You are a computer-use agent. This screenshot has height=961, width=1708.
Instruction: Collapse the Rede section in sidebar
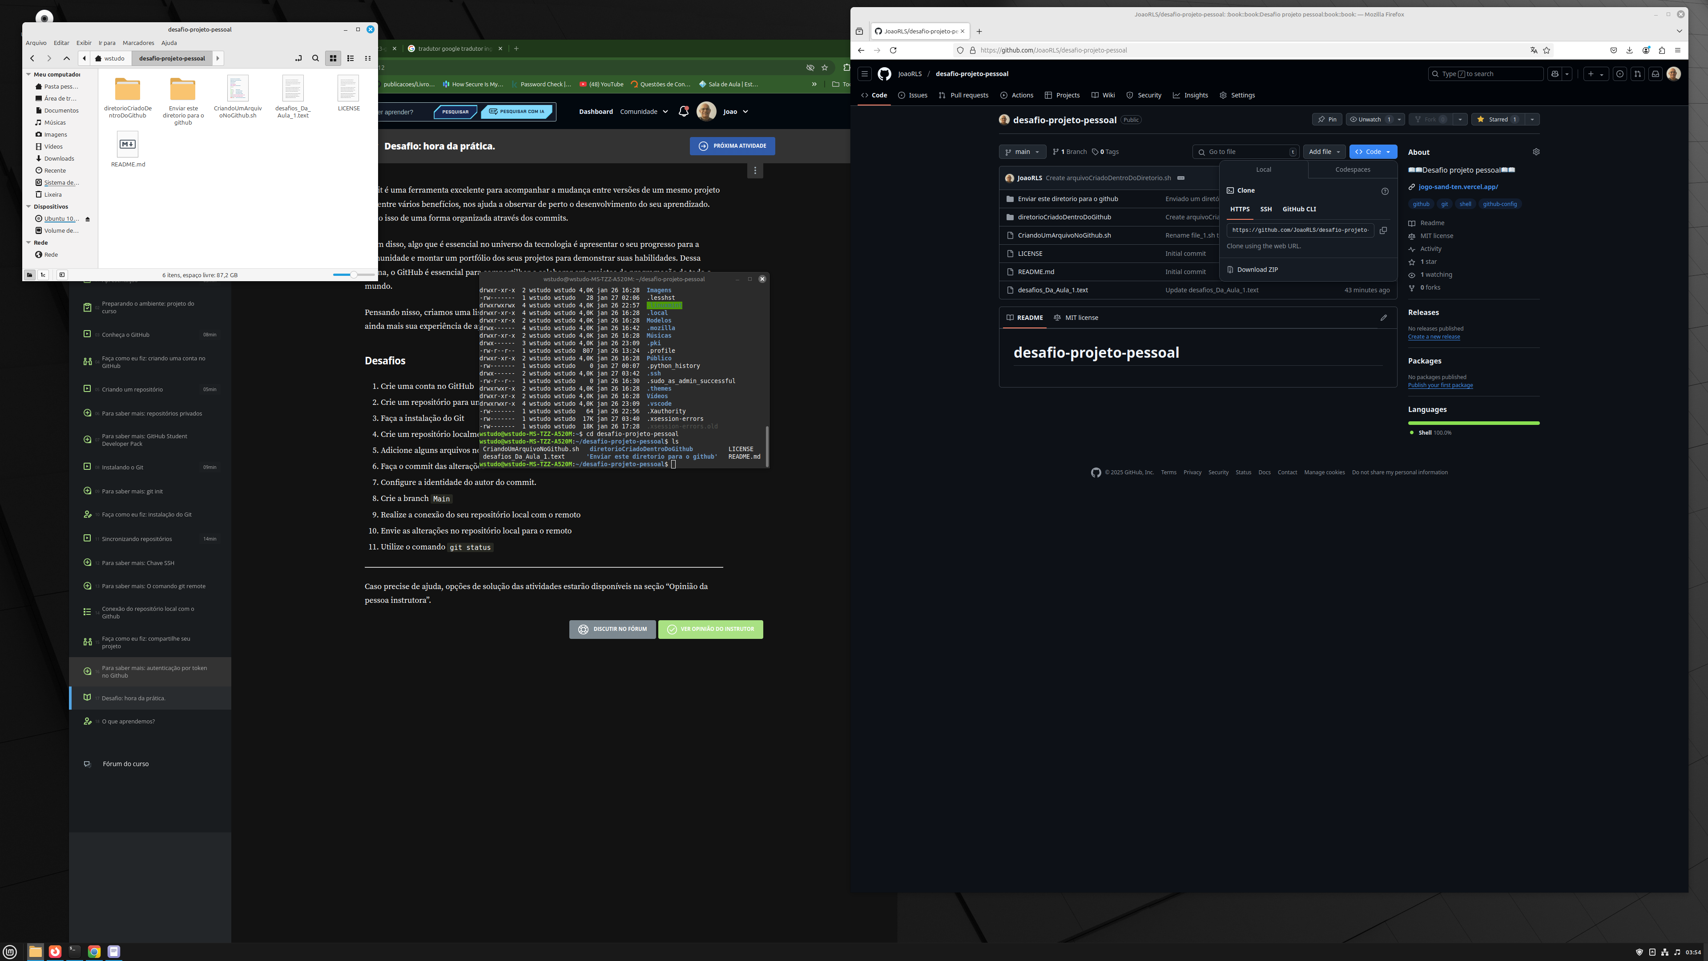(x=28, y=243)
